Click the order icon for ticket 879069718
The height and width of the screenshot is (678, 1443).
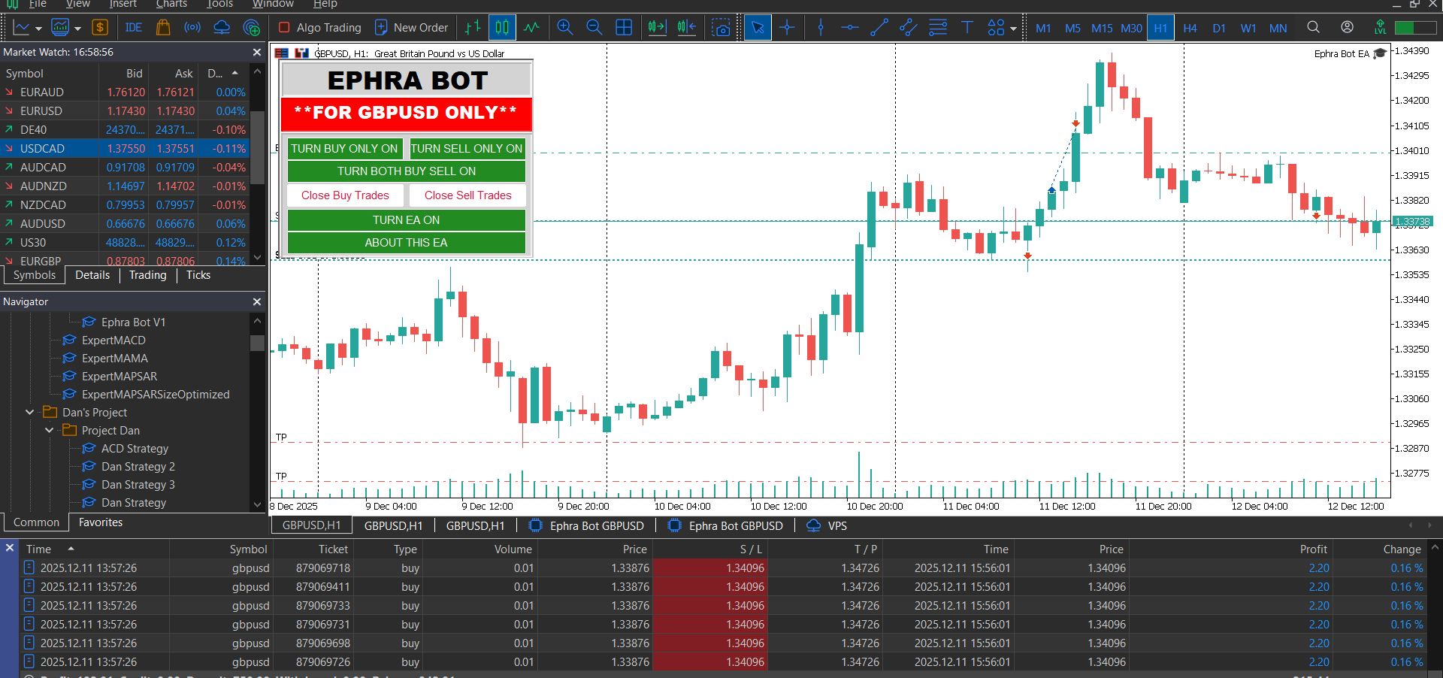pos(29,568)
